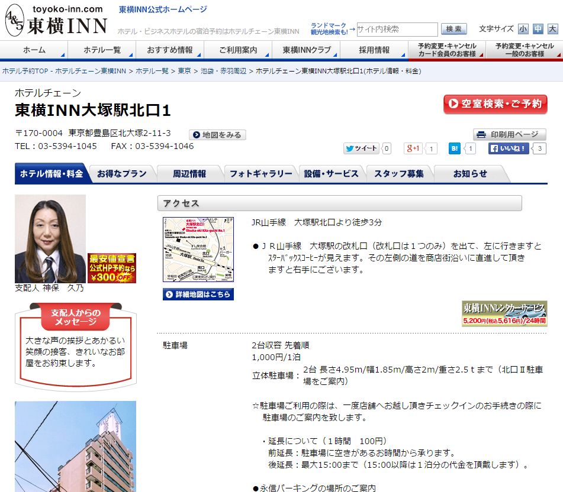Click the 地図をみる map button

[x=217, y=135]
